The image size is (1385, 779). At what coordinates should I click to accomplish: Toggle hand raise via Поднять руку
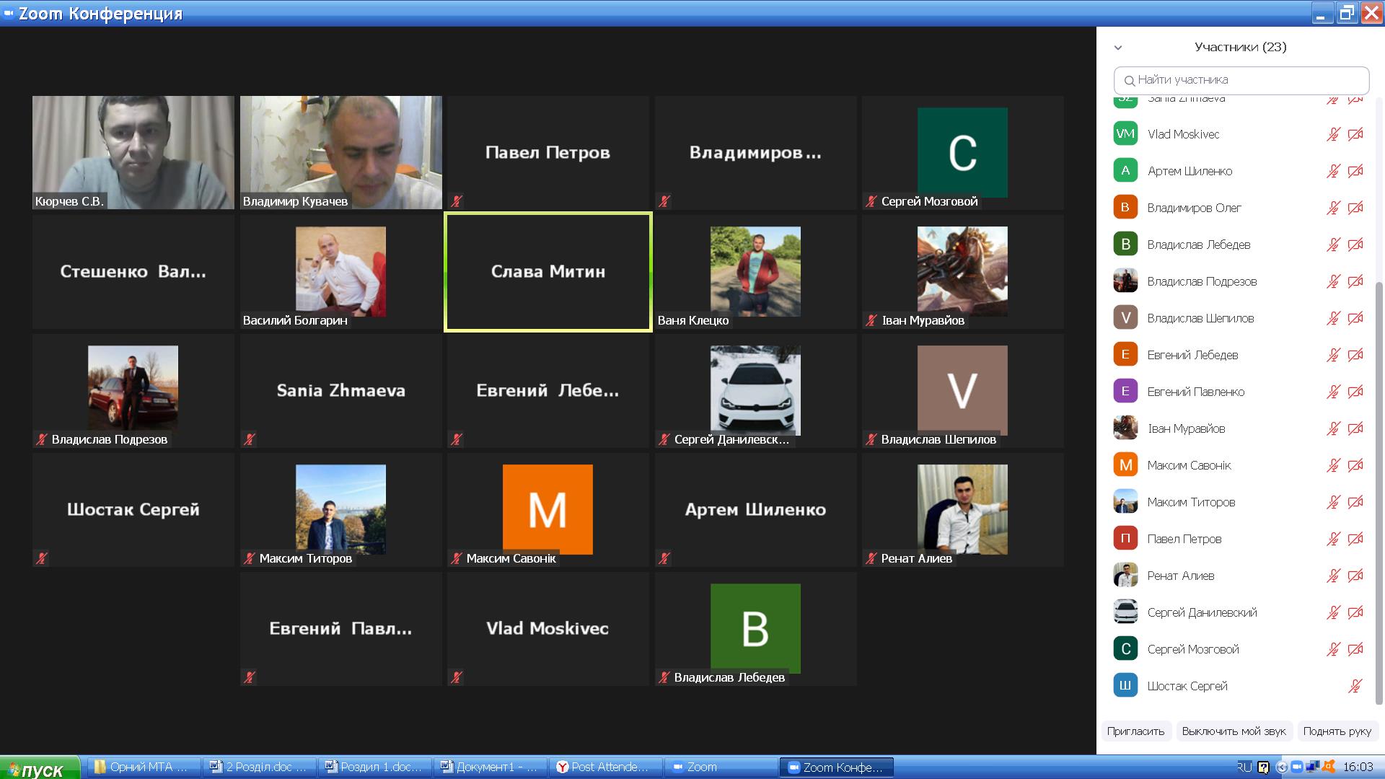(1337, 731)
